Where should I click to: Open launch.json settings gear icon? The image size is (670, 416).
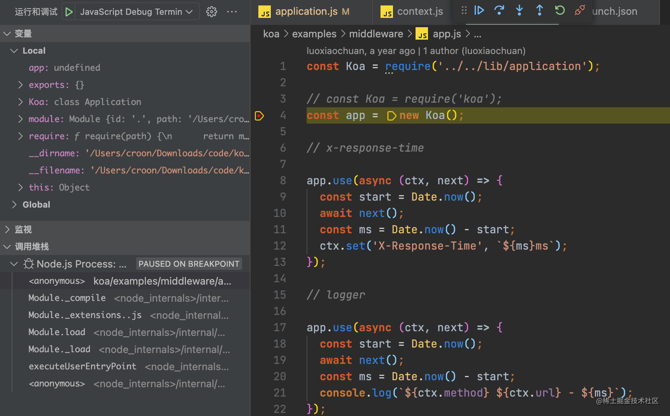click(x=212, y=12)
